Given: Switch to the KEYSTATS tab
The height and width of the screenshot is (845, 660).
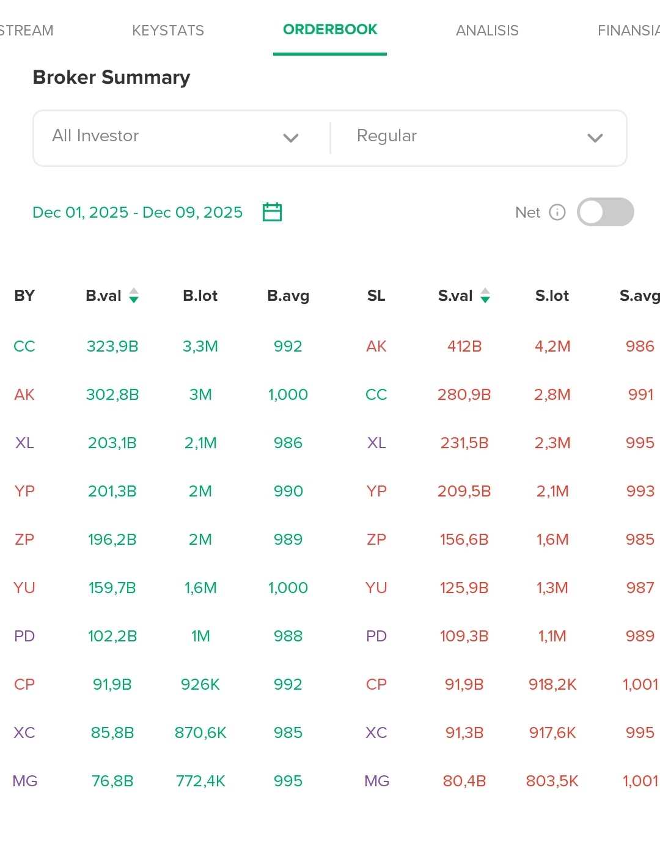Looking at the screenshot, I should 168,31.
